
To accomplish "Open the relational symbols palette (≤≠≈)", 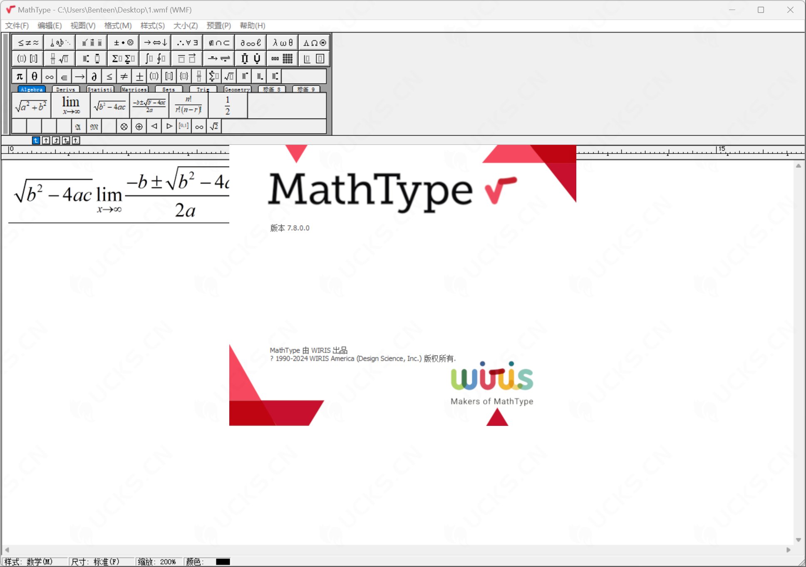I will pyautogui.click(x=28, y=42).
